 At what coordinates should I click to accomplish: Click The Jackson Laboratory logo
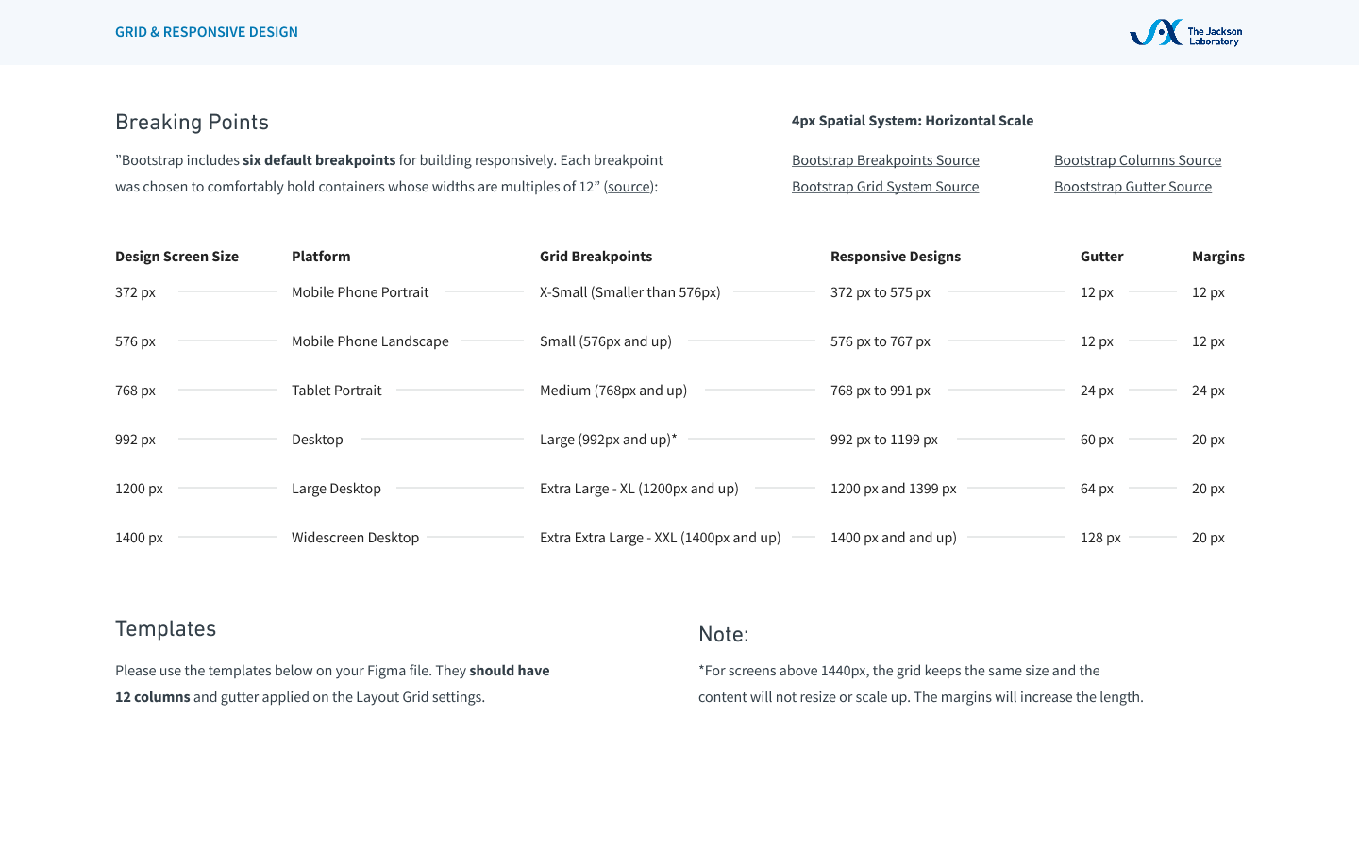point(1185,33)
